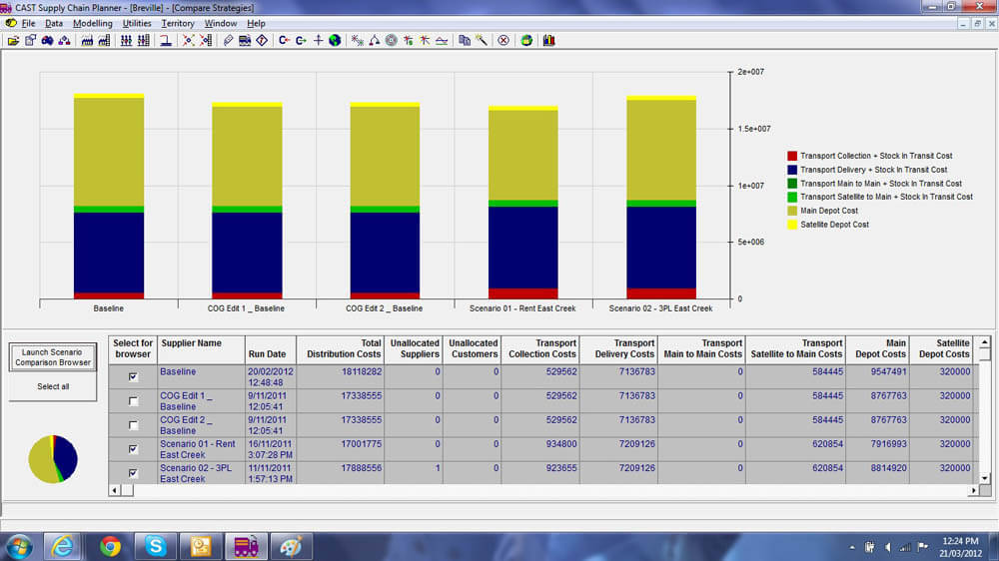Click Launch Scenario Comparison Browser button
The image size is (999, 561).
(x=53, y=357)
